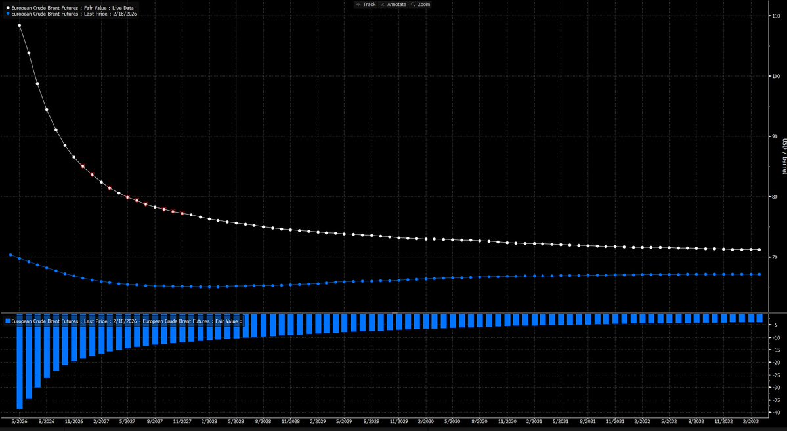The height and width of the screenshot is (431, 787).
Task: Click the 8/2031 date label
Action: 587,422
